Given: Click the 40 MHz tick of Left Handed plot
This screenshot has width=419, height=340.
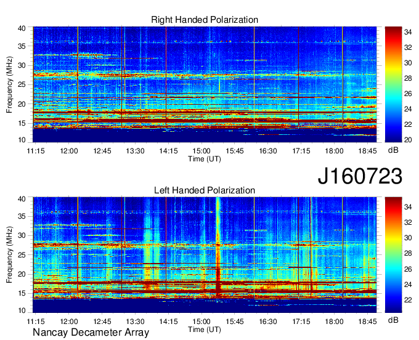Looking at the screenshot, I should (22, 199).
